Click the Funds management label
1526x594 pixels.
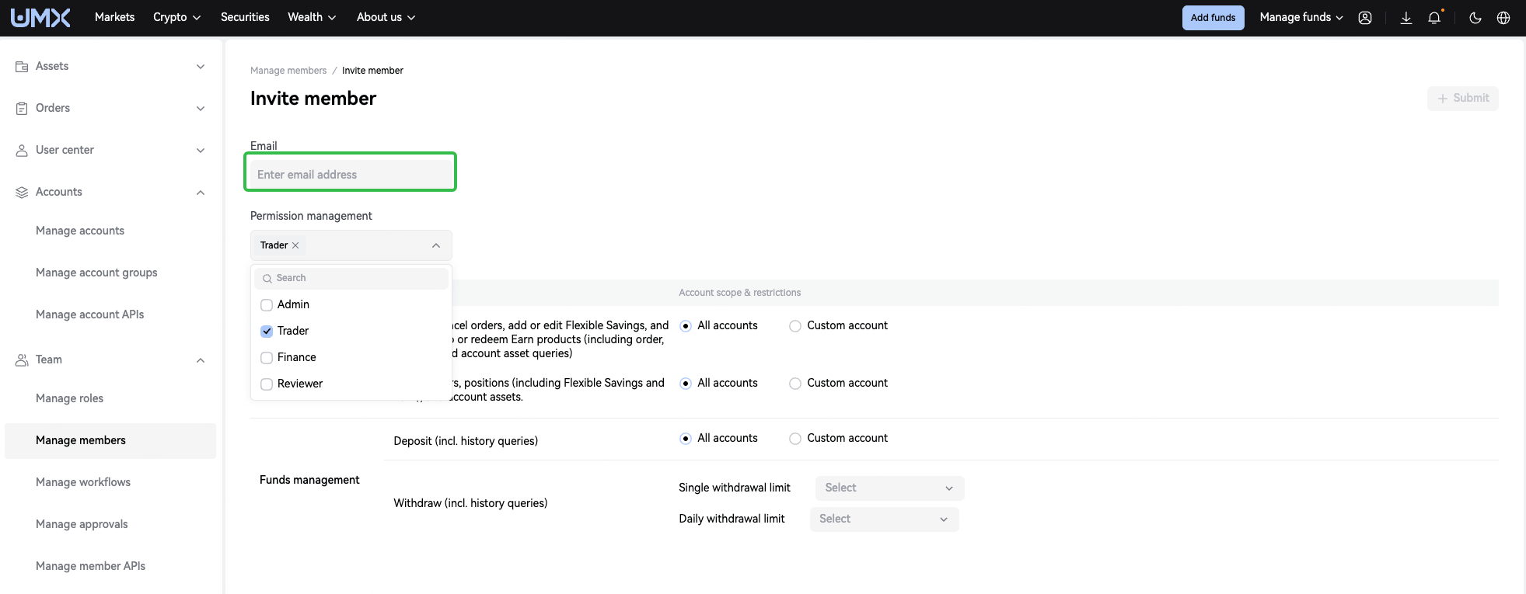click(309, 481)
